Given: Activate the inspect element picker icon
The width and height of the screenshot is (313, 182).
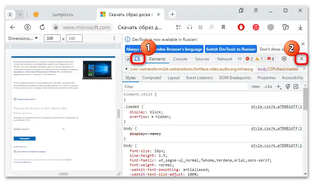Looking at the screenshot, I should point(128,59).
